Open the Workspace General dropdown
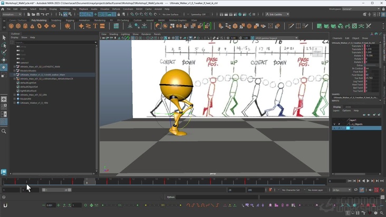 pyautogui.click(x=361, y=9)
